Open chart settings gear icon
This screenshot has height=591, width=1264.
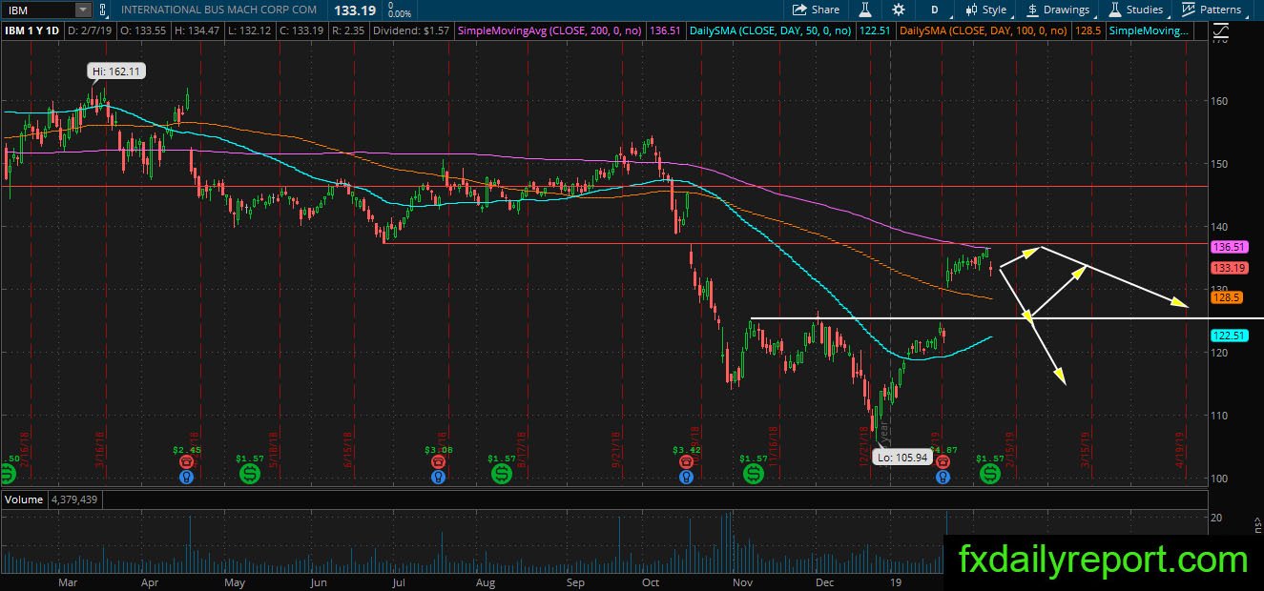point(898,10)
